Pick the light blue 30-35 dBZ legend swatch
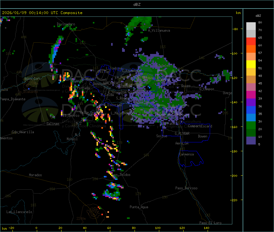Viewport: 274px width, 232px height. (x=251, y=118)
